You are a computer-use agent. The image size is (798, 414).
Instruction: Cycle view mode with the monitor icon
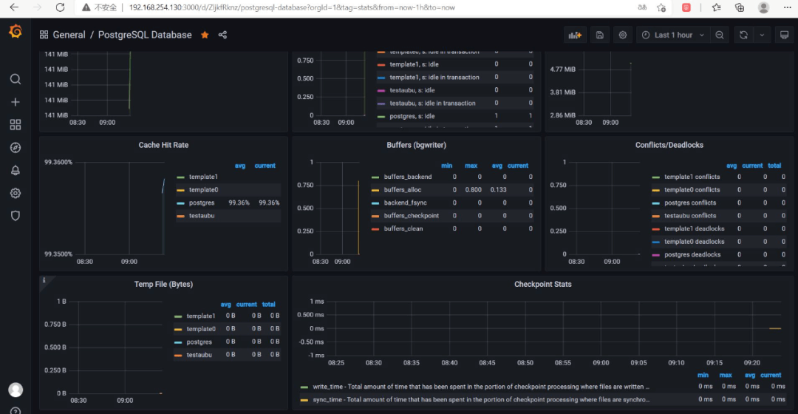point(784,35)
